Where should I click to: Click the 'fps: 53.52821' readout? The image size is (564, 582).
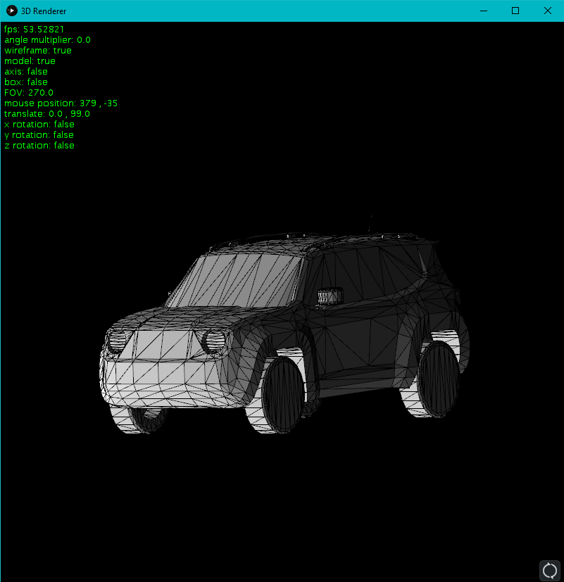[x=35, y=30]
